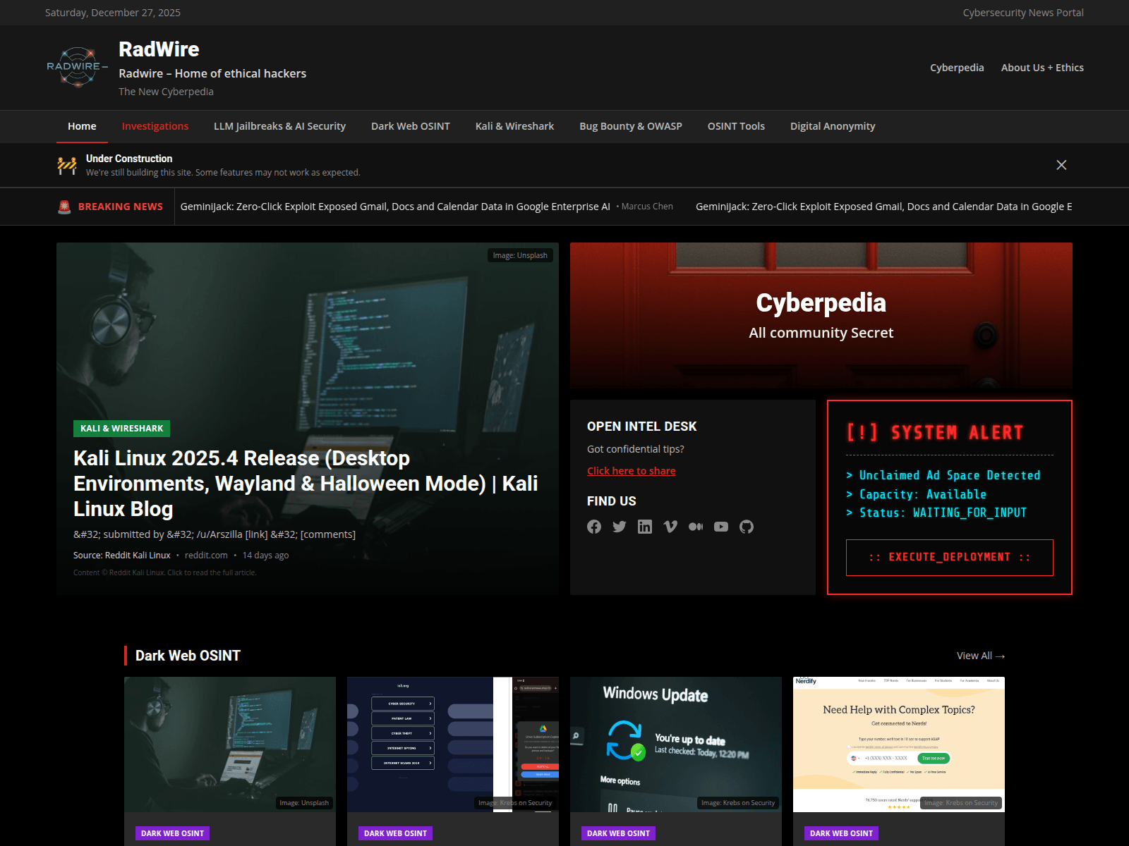Navigate to Bug Bounty & OWASP

[x=631, y=126]
